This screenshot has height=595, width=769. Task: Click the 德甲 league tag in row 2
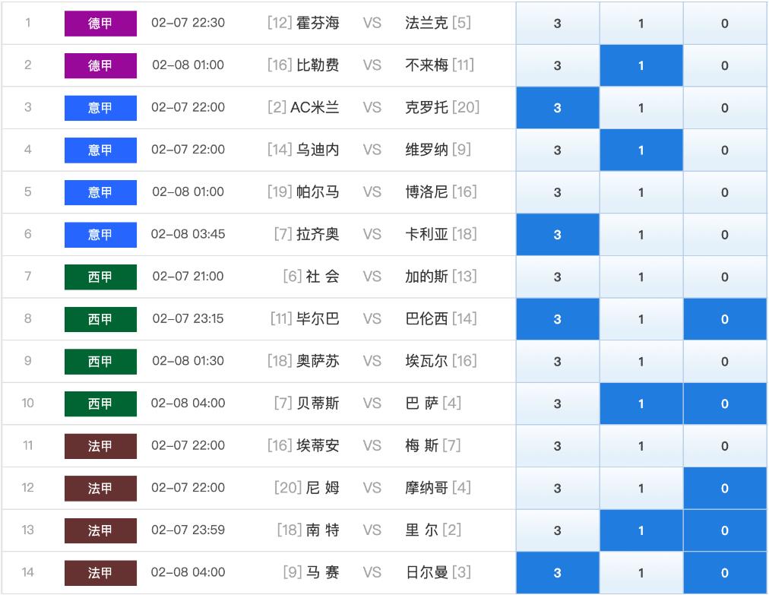(x=100, y=65)
